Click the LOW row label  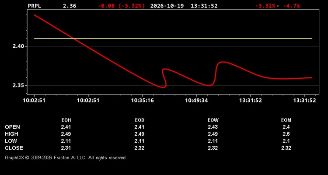(11, 141)
